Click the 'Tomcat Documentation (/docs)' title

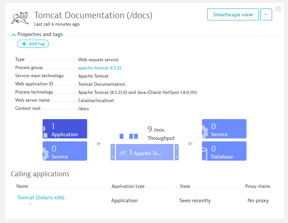pyautogui.click(x=93, y=15)
